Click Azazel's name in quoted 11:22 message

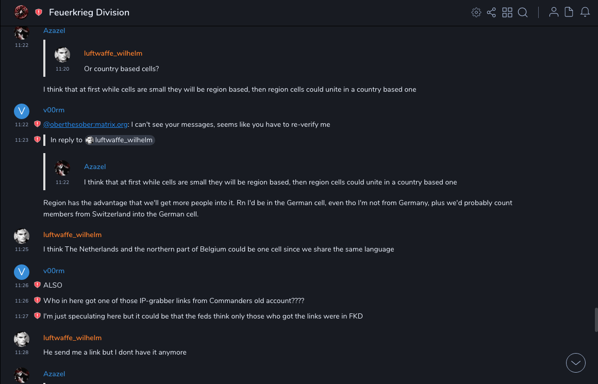click(x=95, y=166)
